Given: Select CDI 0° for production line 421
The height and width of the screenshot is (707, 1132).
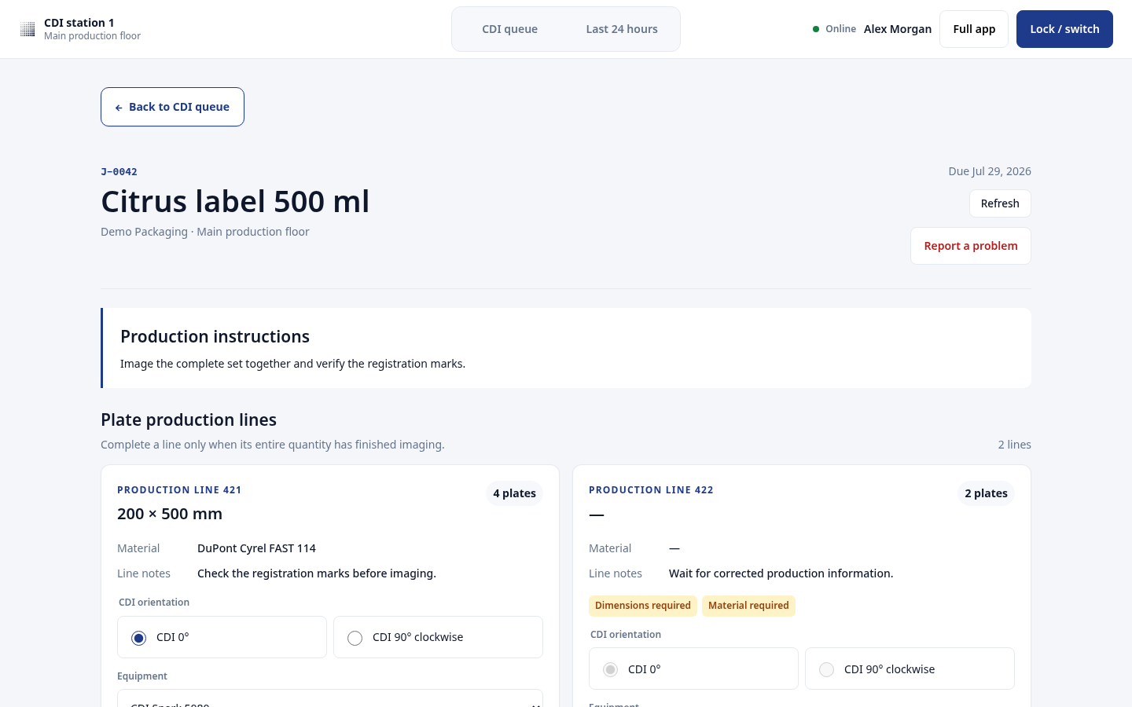Looking at the screenshot, I should [x=222, y=637].
